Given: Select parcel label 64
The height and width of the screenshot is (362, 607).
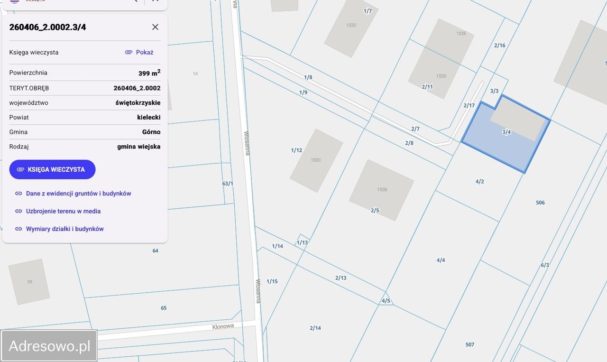Looking at the screenshot, I should pos(156,251).
